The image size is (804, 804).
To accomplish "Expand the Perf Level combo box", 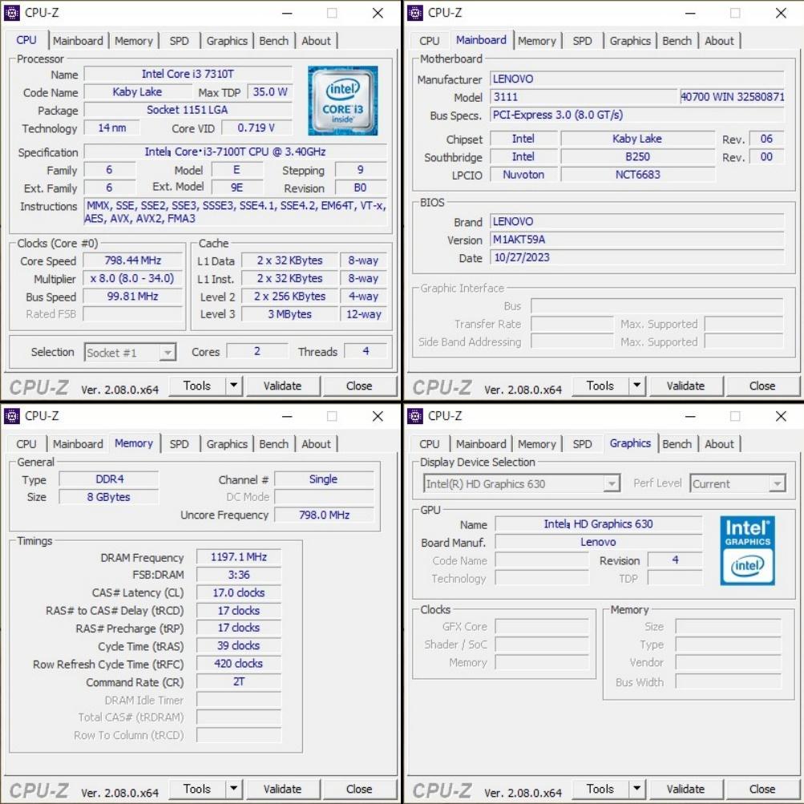I will coord(776,484).
